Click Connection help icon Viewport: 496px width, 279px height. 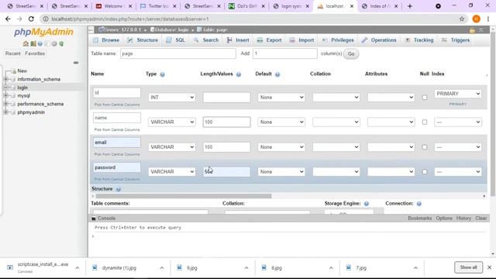tap(419, 204)
